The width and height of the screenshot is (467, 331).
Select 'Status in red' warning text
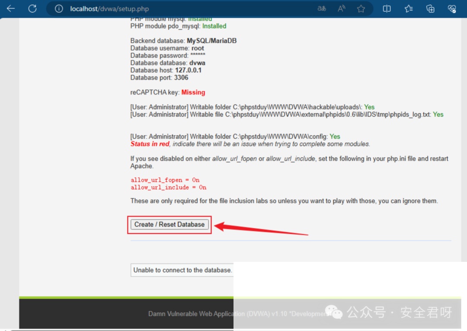[150, 144]
